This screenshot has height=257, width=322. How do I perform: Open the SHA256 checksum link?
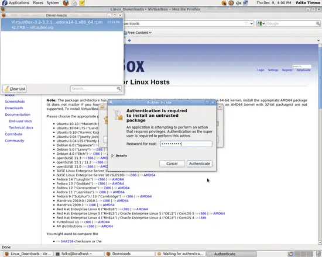[67, 241]
